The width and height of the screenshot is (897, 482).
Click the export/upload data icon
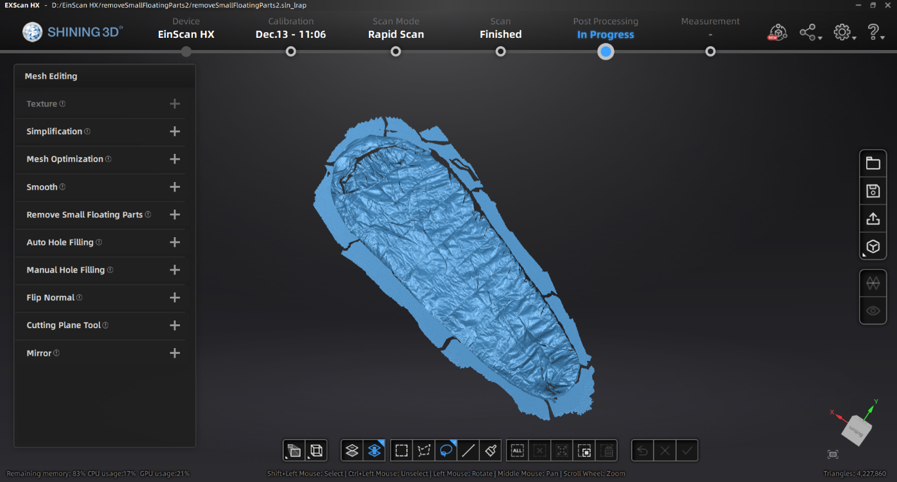[873, 219]
